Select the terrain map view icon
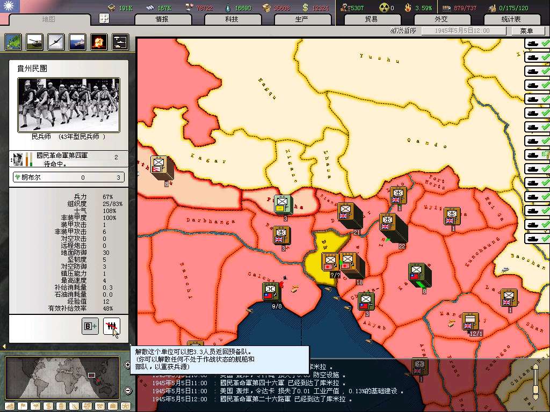550x412 pixels. [13, 42]
